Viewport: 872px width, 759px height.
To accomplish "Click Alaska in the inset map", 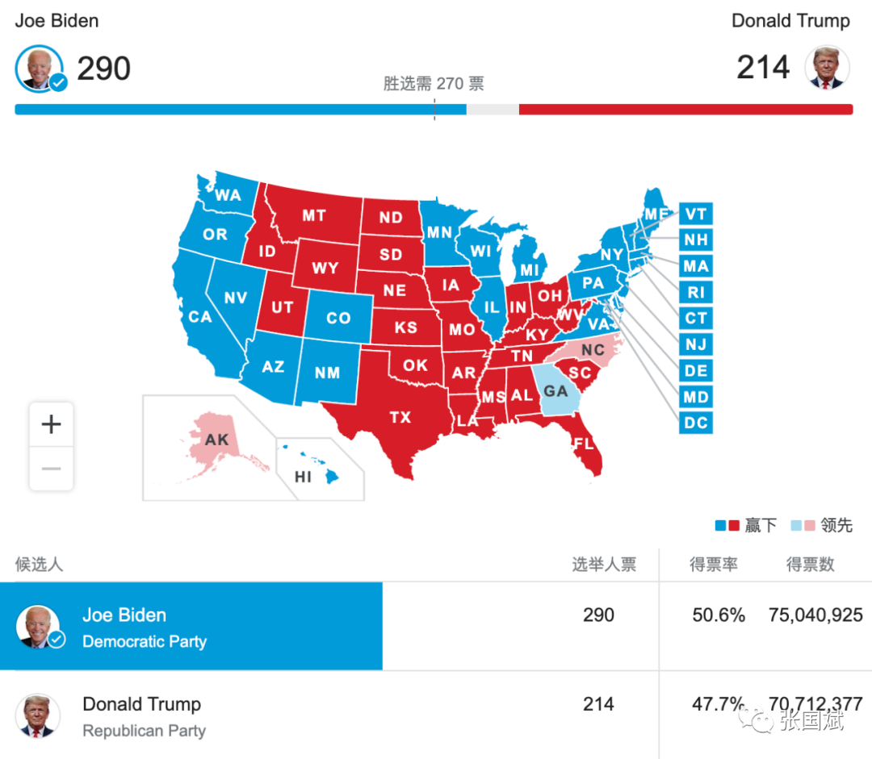I will [217, 440].
